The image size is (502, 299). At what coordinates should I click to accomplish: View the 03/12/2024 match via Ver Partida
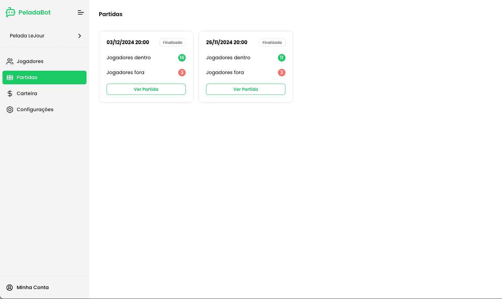point(146,89)
